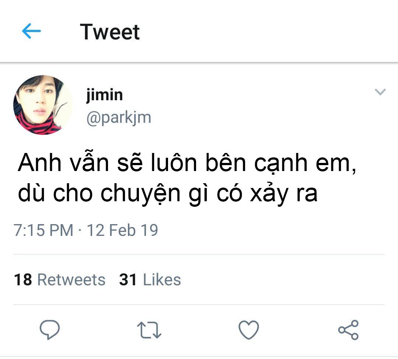Expand the tweet options chevron
This screenshot has height=359, width=398.
point(380,92)
